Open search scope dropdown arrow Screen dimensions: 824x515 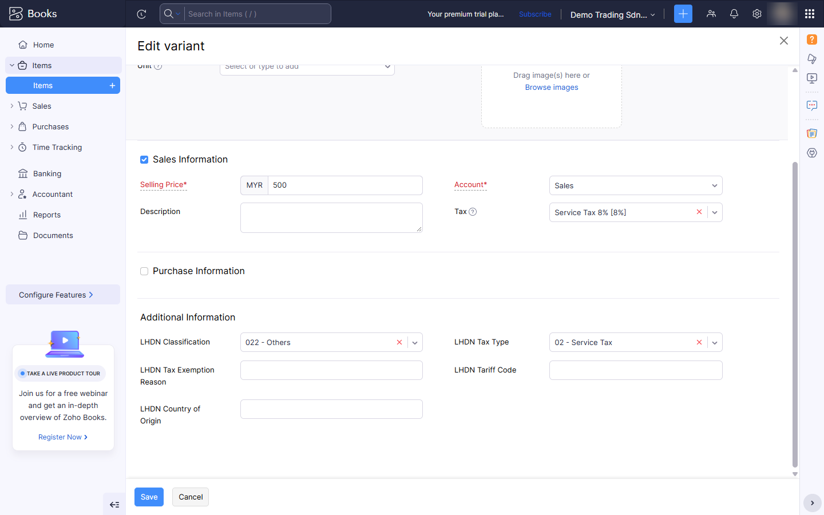[x=178, y=14]
